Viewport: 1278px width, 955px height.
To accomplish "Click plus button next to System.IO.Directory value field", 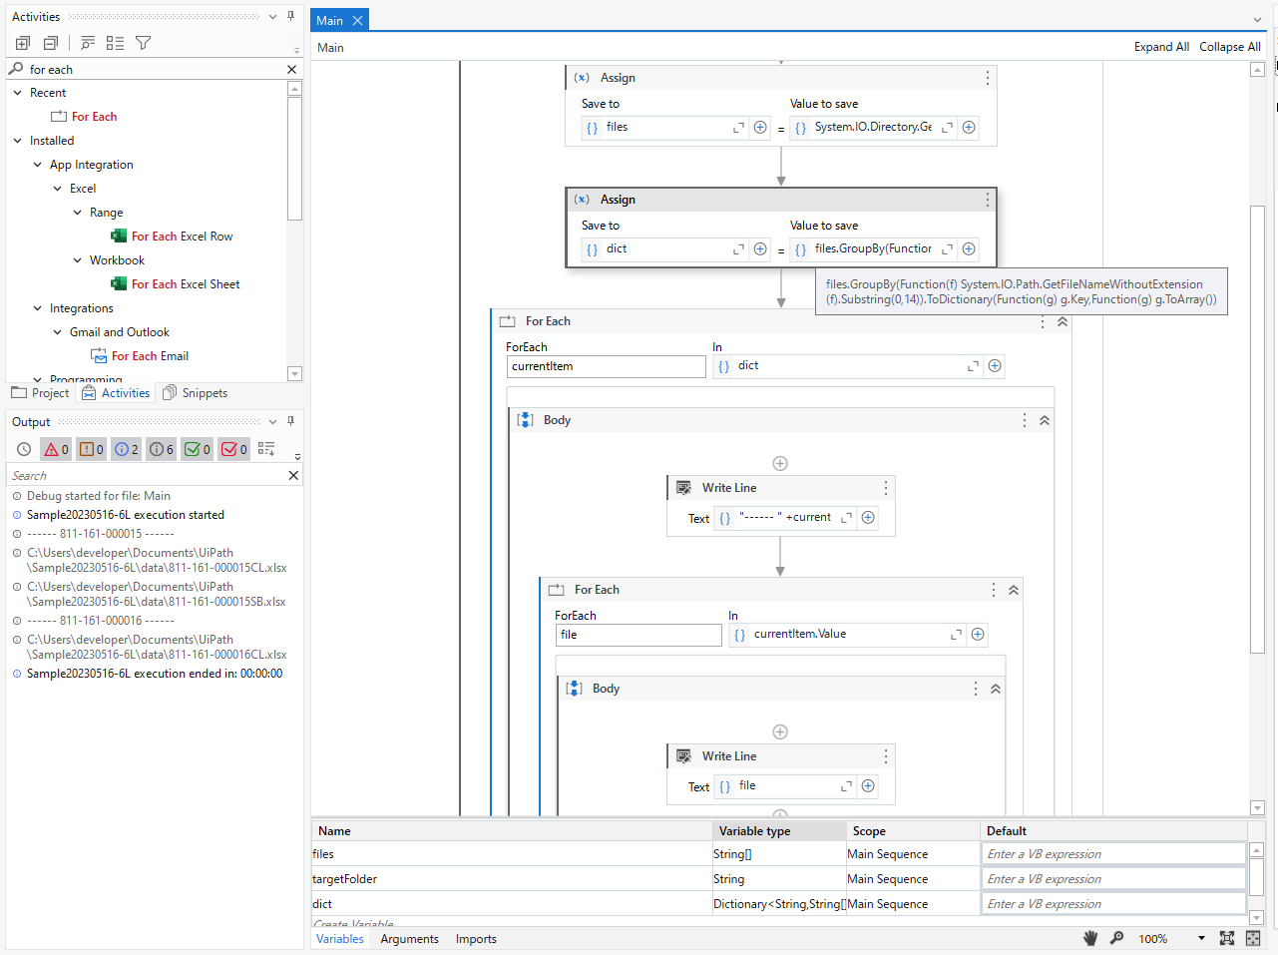I will (x=969, y=127).
